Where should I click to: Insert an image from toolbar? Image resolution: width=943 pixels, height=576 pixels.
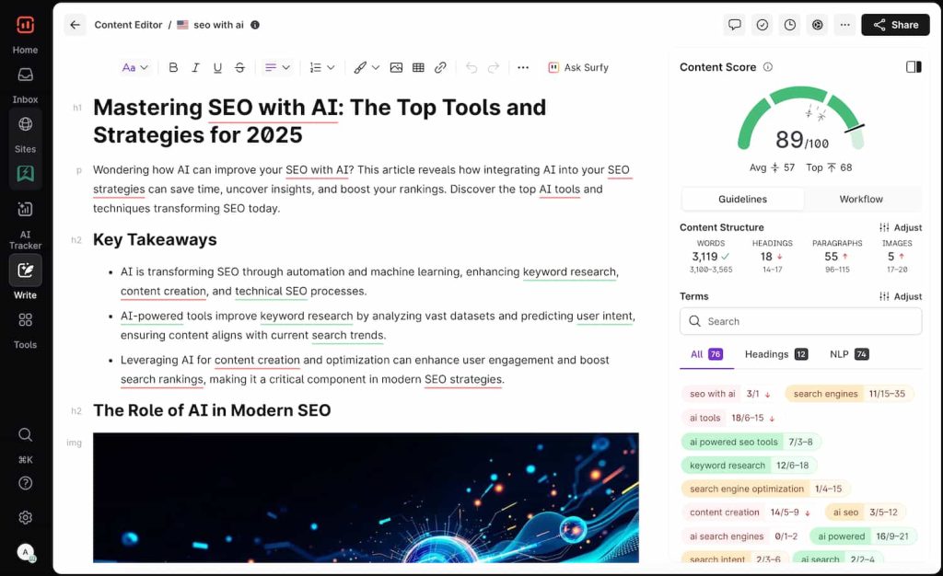click(396, 67)
